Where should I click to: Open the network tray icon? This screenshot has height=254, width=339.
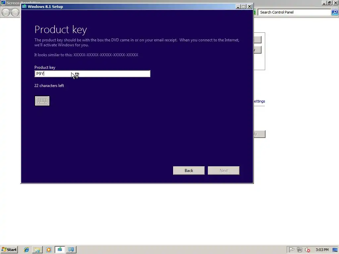(x=299, y=250)
